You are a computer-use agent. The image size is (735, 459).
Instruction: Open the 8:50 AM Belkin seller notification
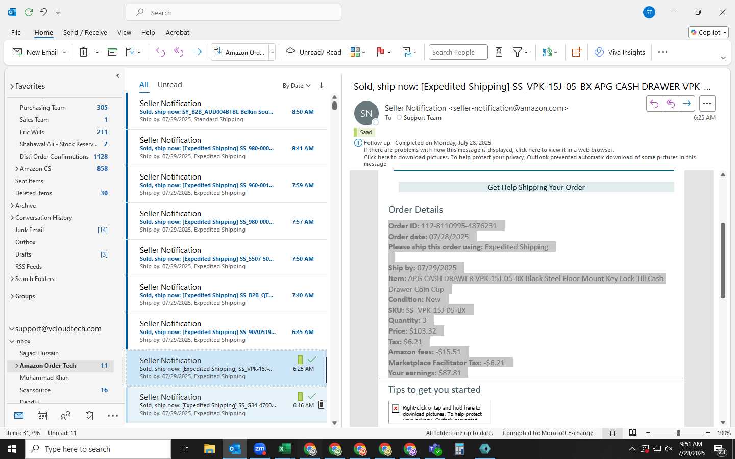(x=227, y=111)
